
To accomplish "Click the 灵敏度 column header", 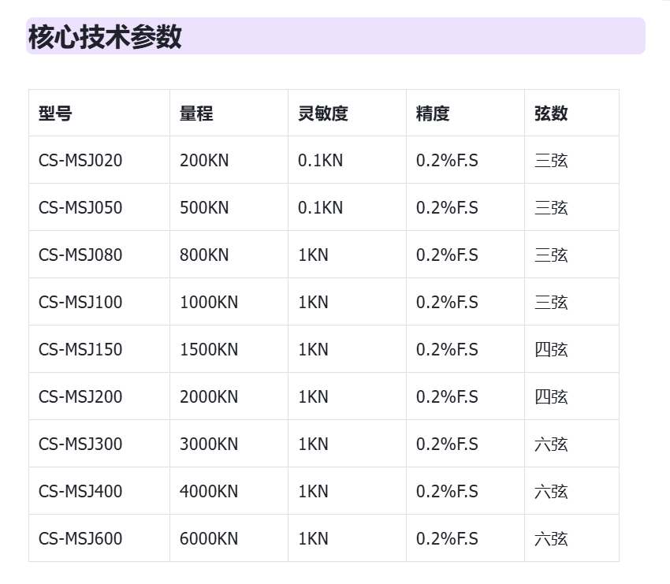I will coord(322,113).
